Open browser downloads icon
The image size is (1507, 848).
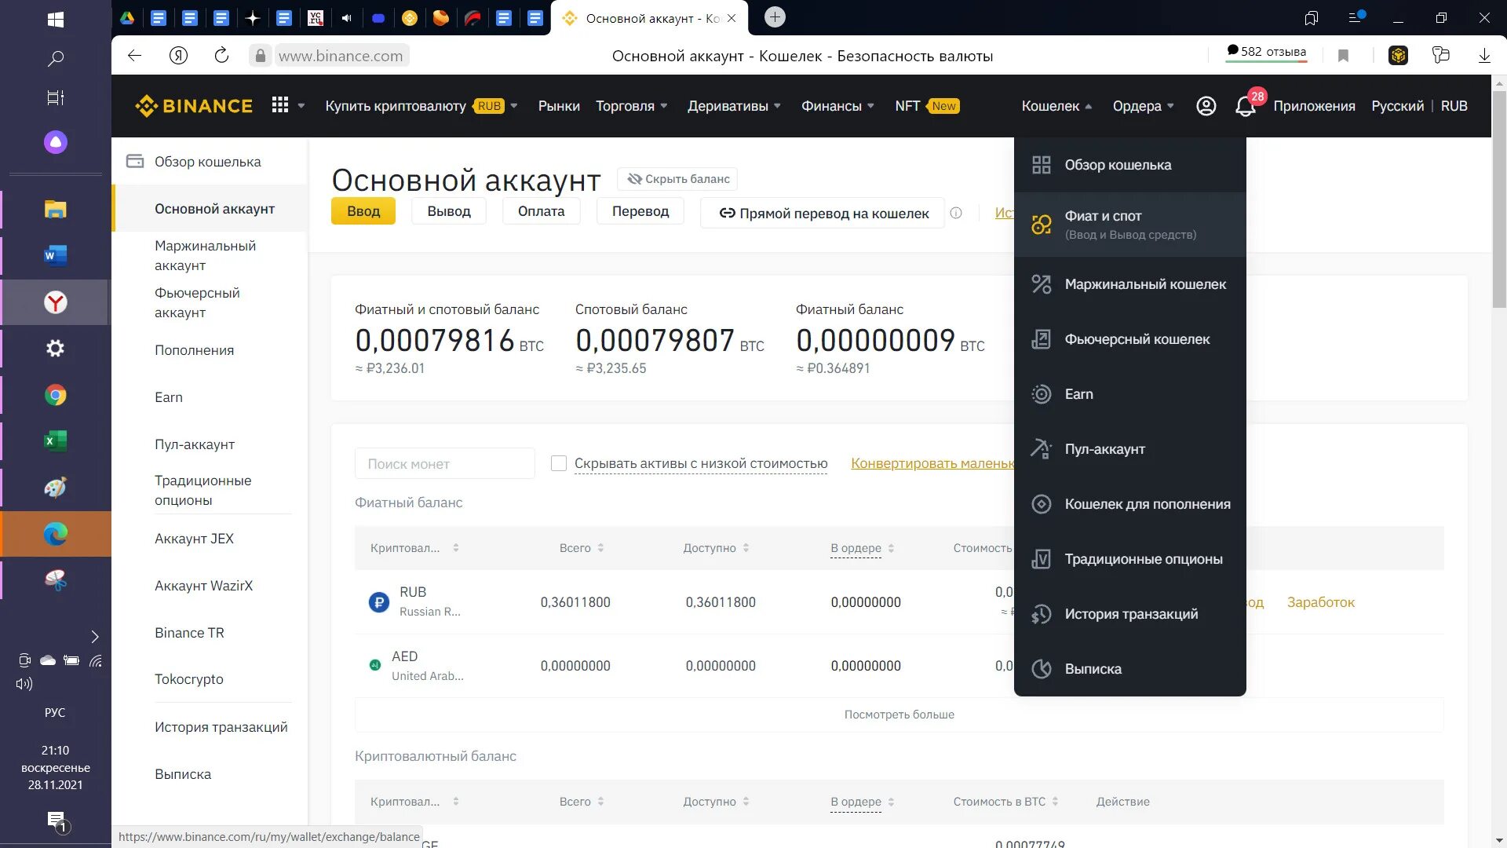click(x=1483, y=56)
